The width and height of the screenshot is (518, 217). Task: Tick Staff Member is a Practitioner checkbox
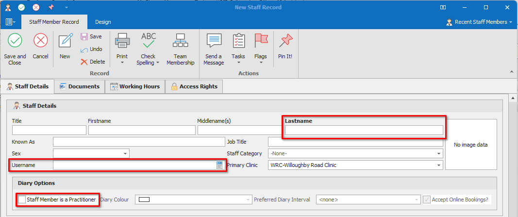pos(22,200)
